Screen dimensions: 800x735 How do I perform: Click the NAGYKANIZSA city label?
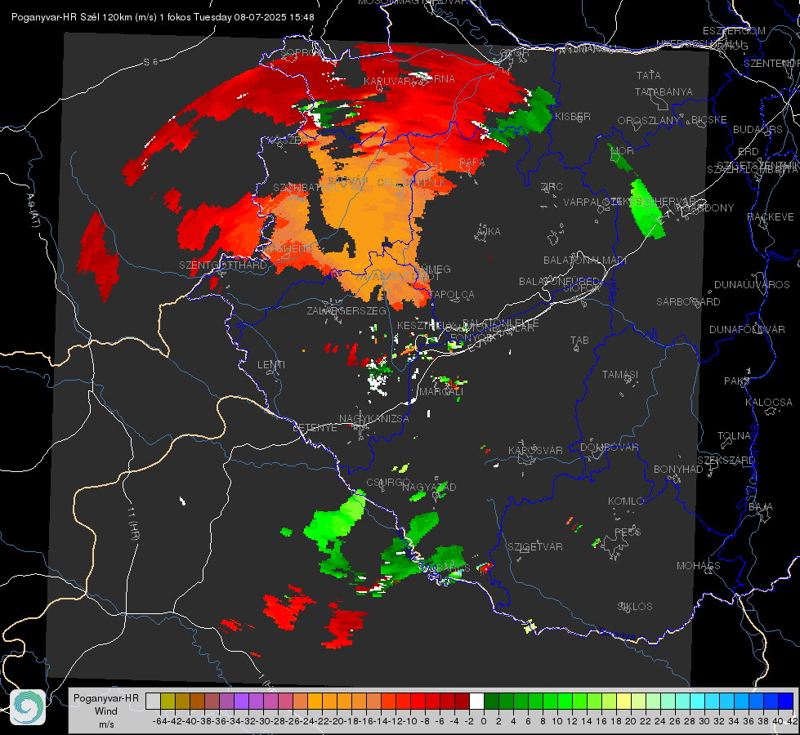coord(374,419)
